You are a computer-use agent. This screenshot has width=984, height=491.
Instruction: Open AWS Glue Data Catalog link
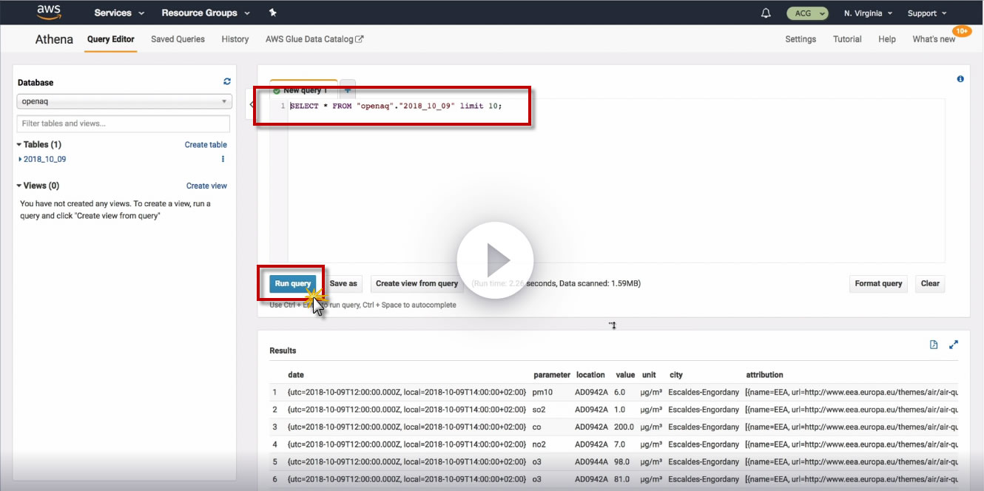click(x=314, y=39)
